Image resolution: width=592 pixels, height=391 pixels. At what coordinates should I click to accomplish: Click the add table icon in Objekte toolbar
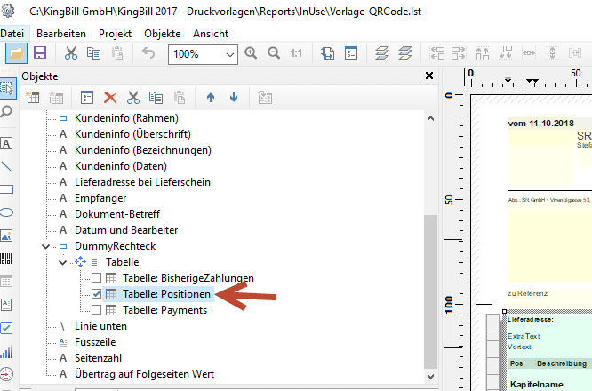tap(33, 98)
